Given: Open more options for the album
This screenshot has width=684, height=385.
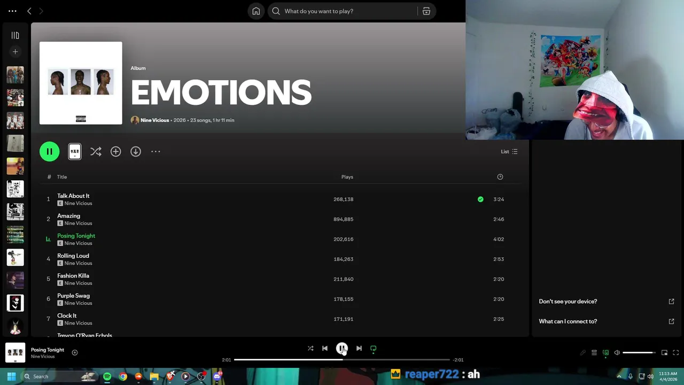Looking at the screenshot, I should pos(156,152).
